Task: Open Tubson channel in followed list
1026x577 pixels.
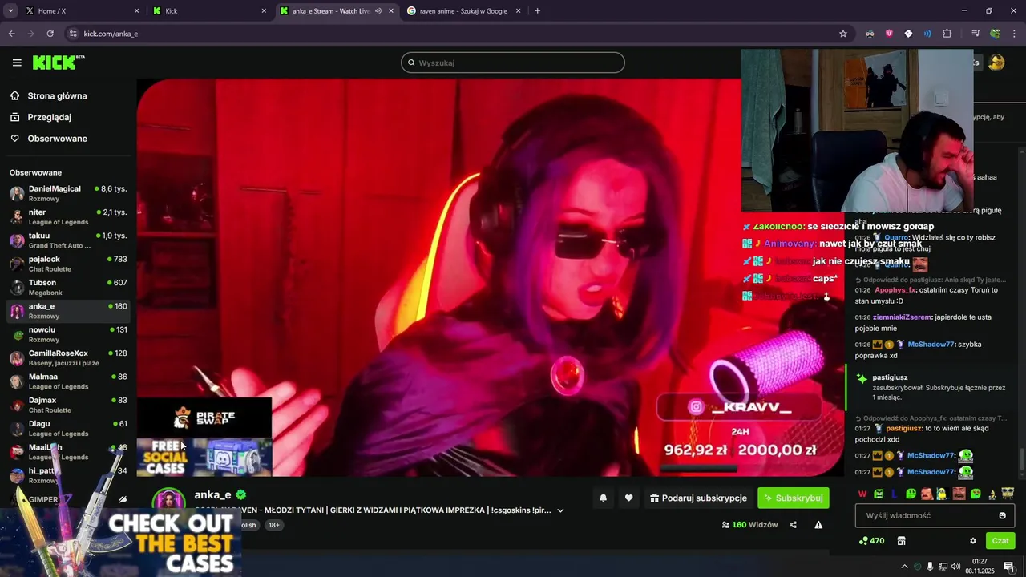Action: coord(67,287)
